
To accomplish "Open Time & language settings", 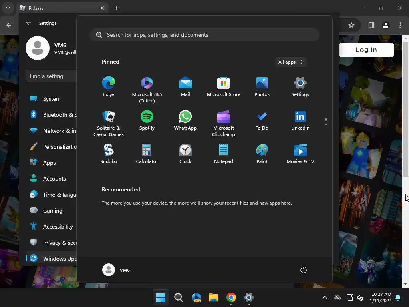I will click(x=52, y=195).
